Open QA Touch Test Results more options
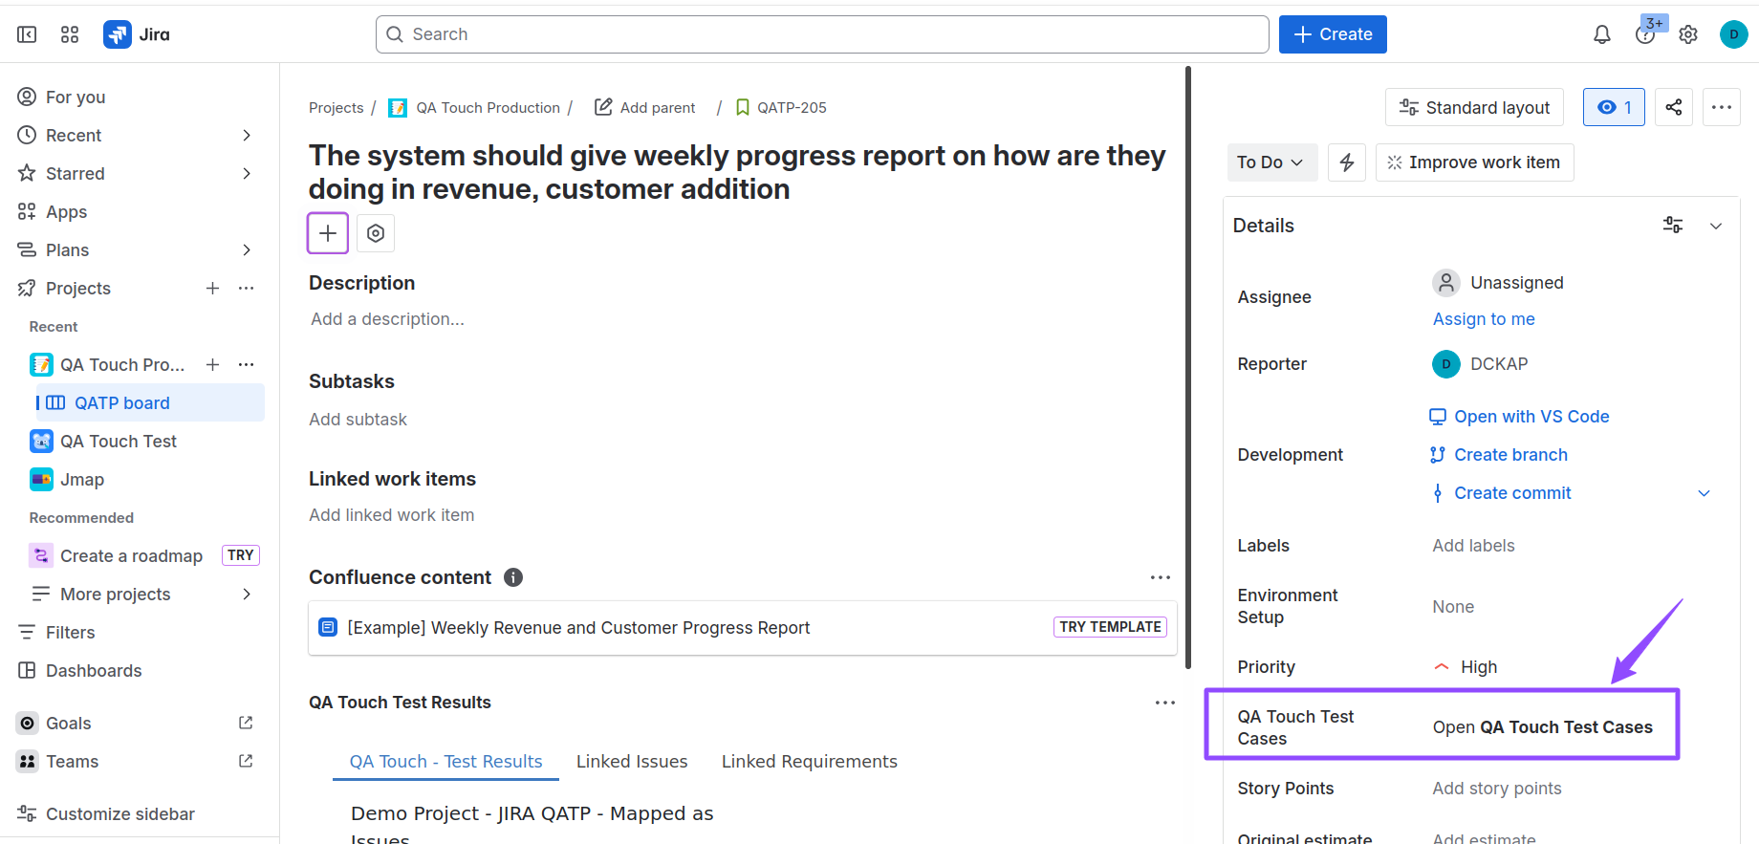 pos(1165,703)
